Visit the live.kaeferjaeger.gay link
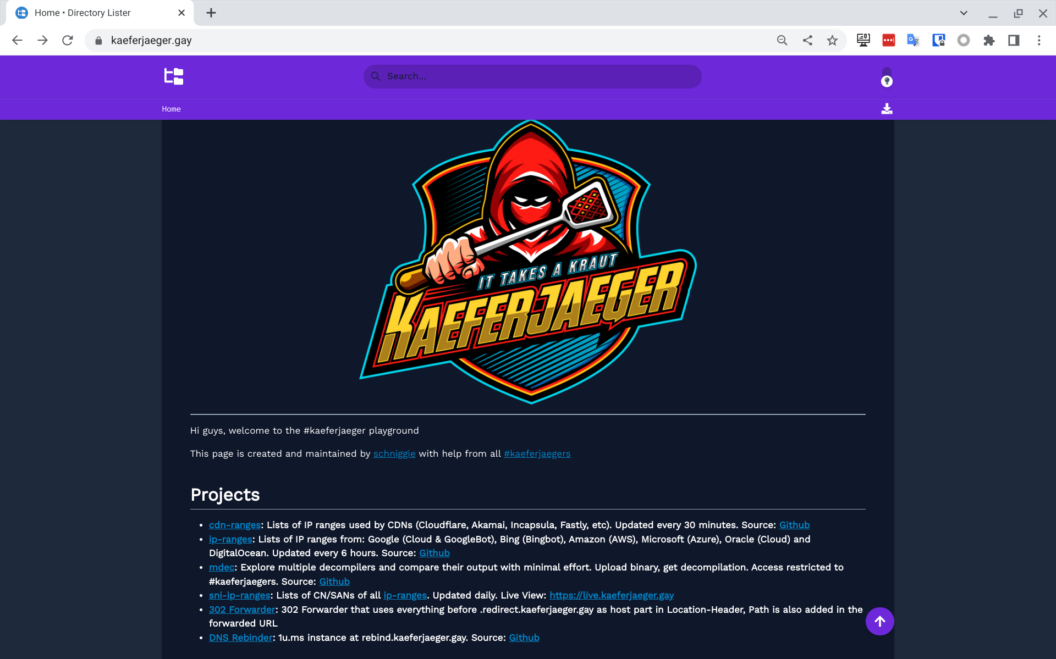 611,595
